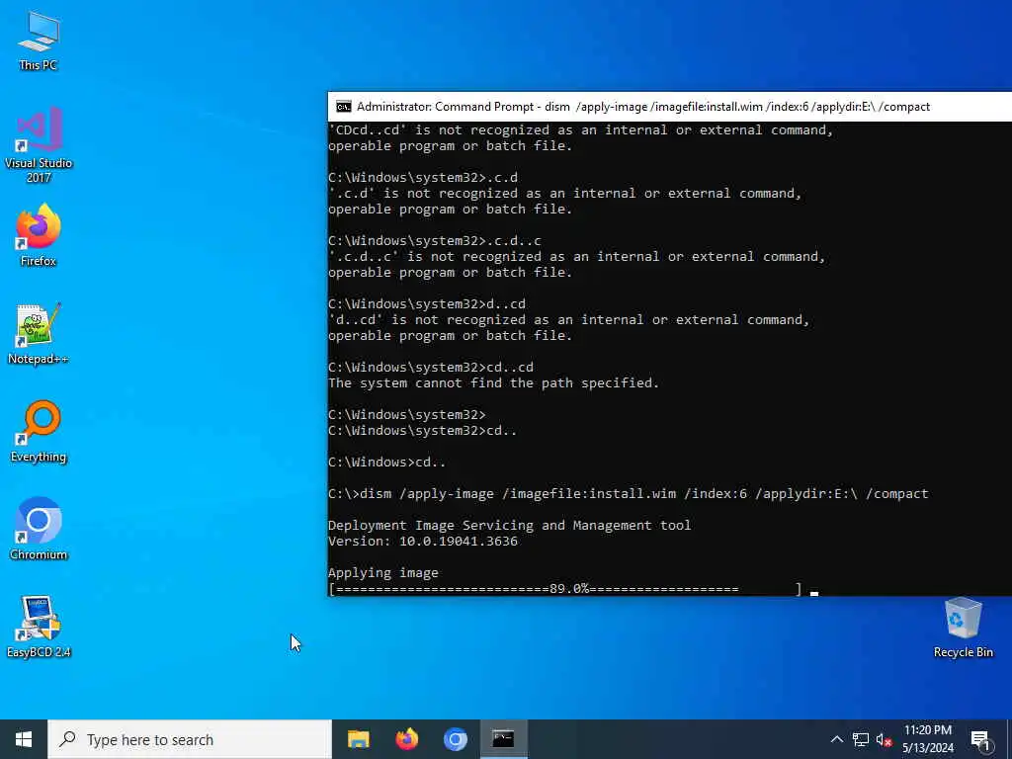Open the notification center icon
This screenshot has height=759, width=1012.
pyautogui.click(x=980, y=739)
